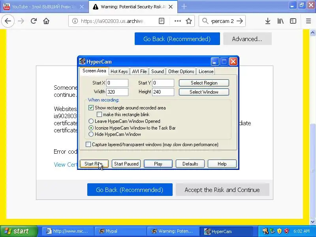Uncheck Show rectangle around recorded area
Screen dimensions: 316x237
pyautogui.click(x=91, y=107)
